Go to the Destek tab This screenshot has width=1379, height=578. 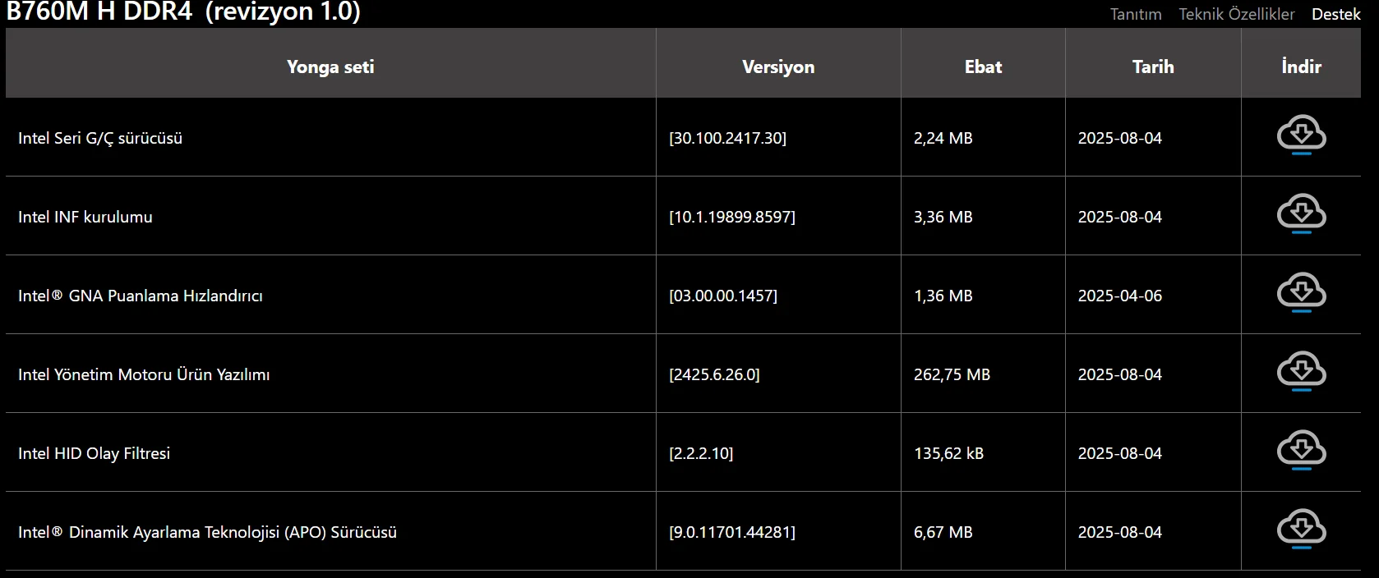1335,14
